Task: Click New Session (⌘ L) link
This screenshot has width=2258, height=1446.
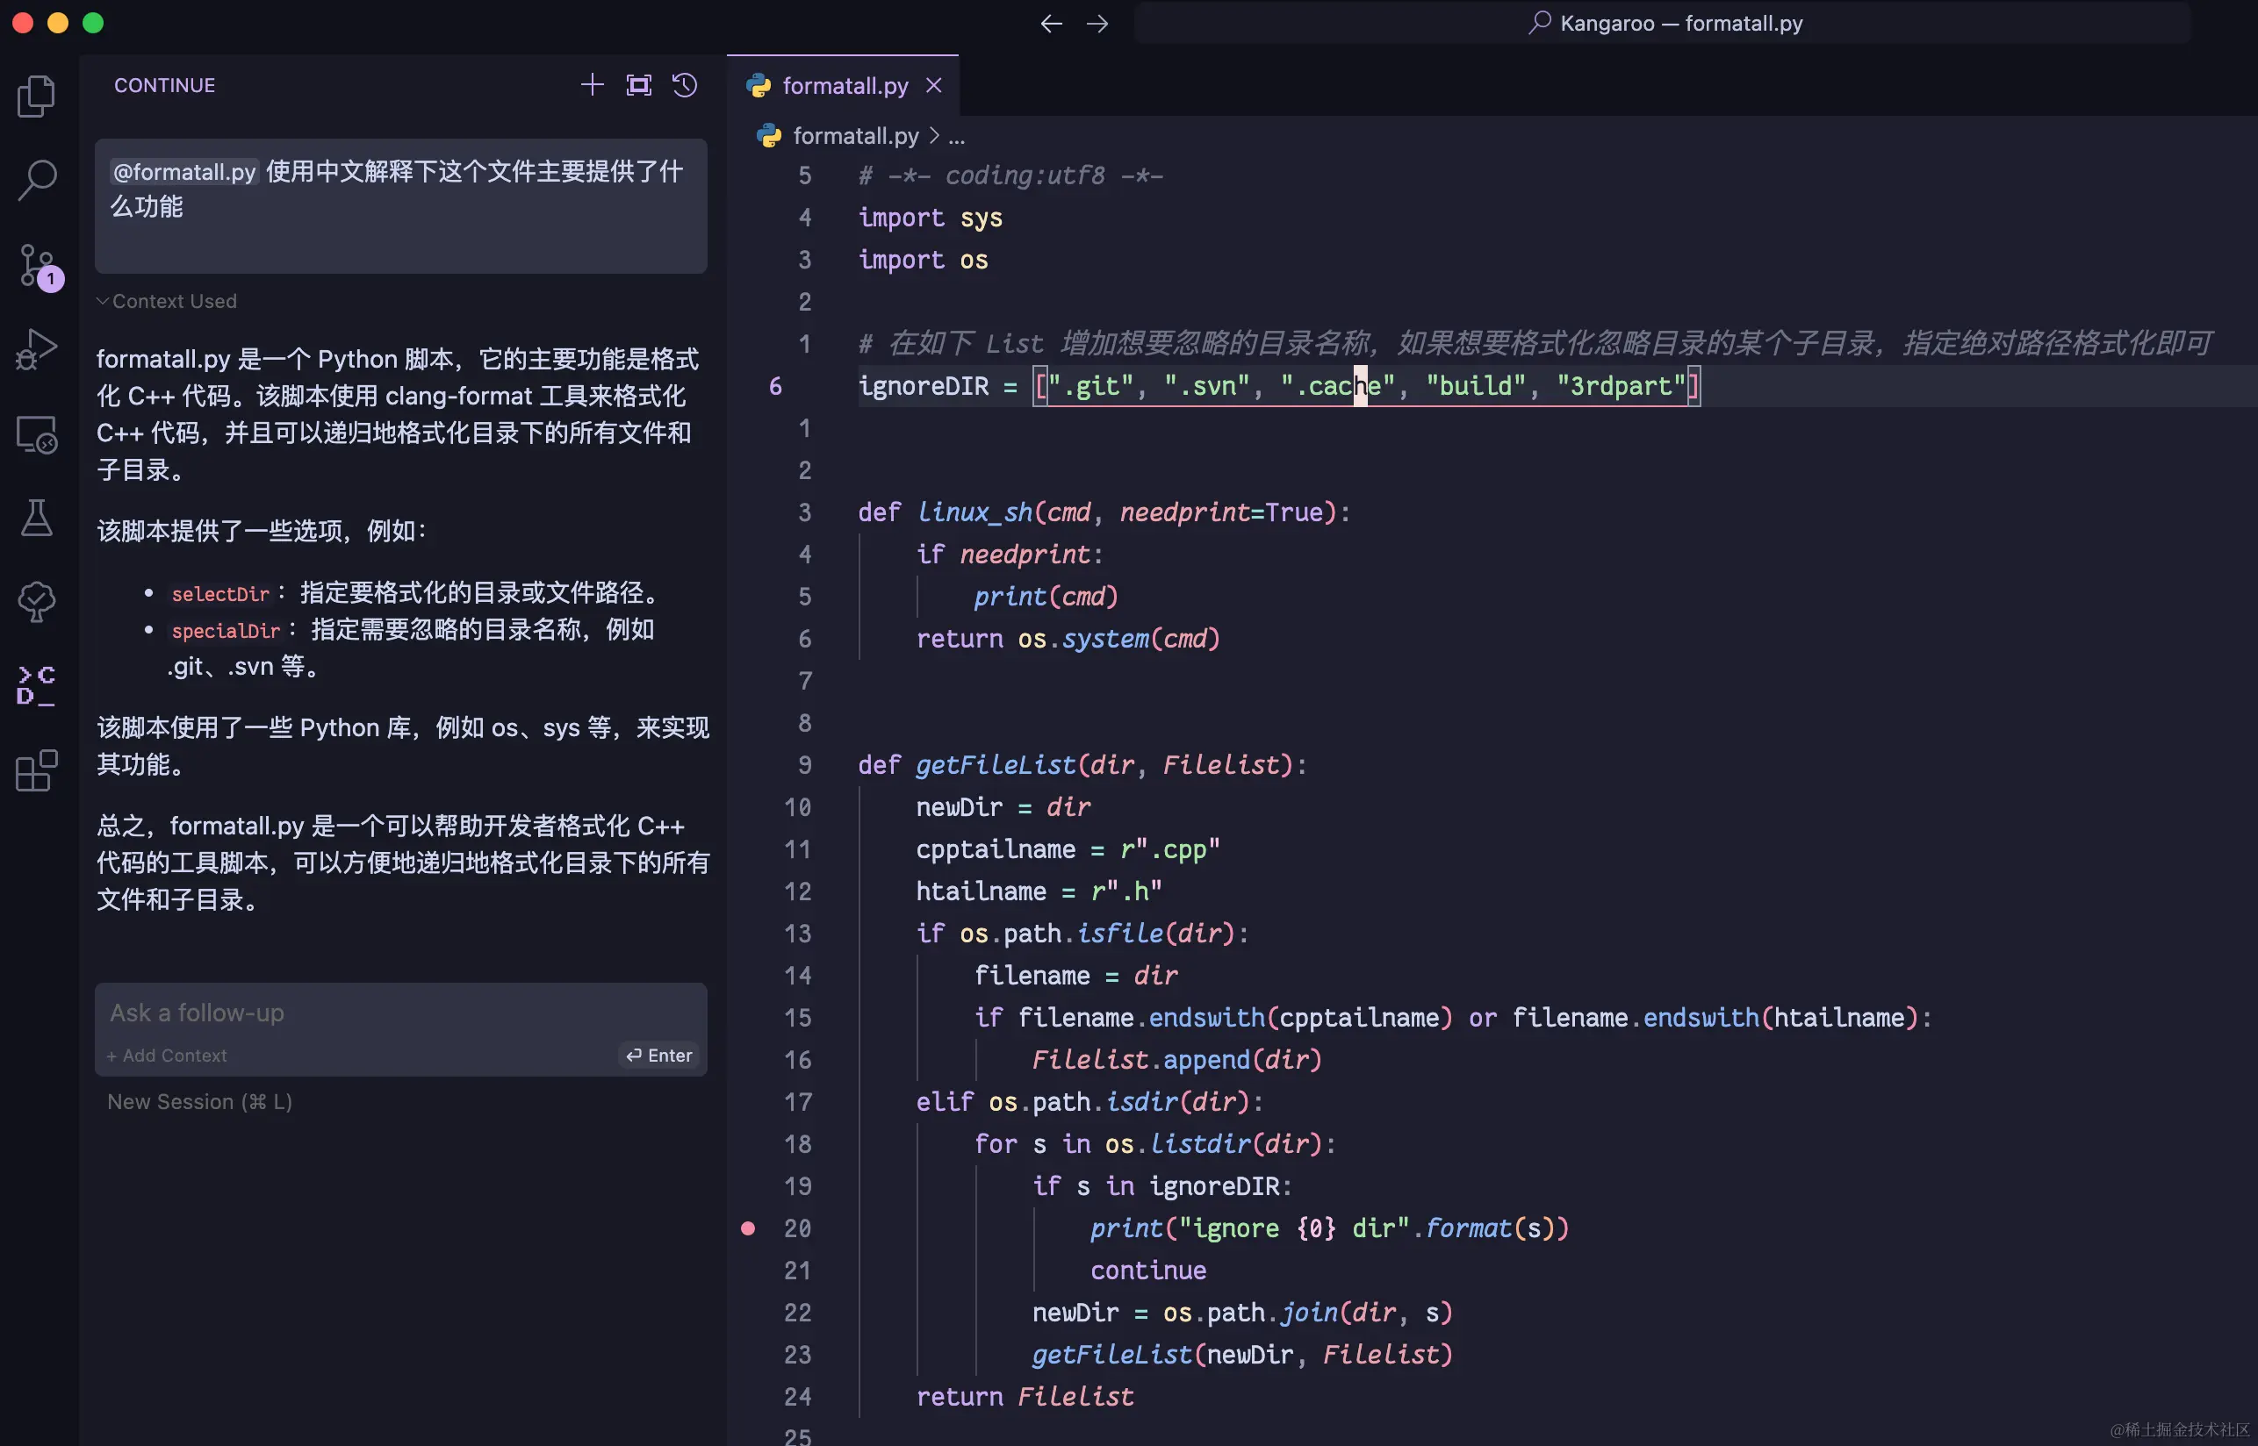Action: click(200, 1101)
